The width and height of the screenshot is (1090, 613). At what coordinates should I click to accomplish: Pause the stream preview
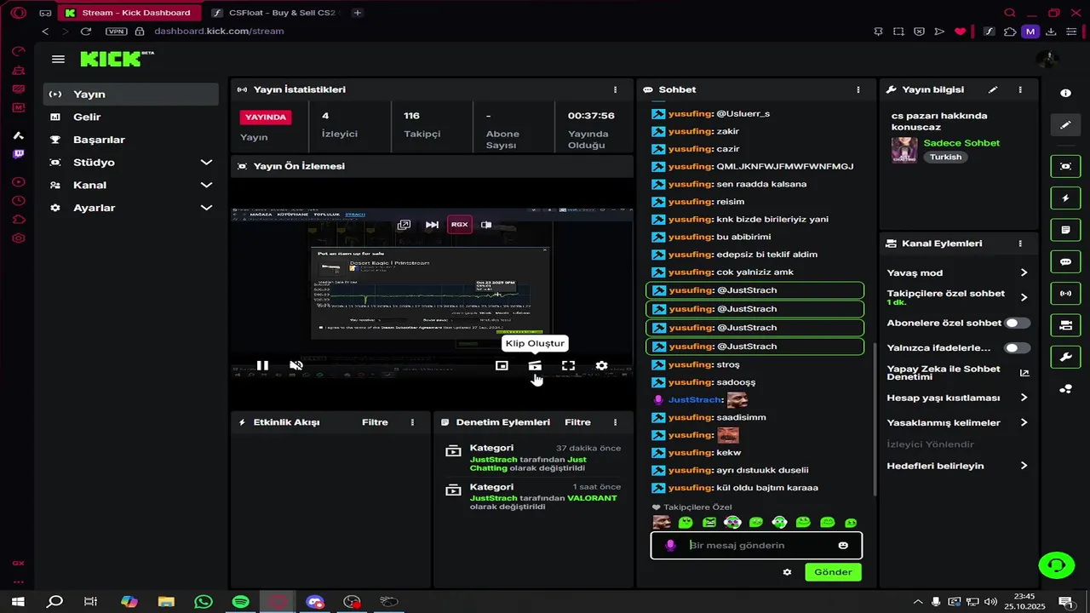(x=262, y=365)
